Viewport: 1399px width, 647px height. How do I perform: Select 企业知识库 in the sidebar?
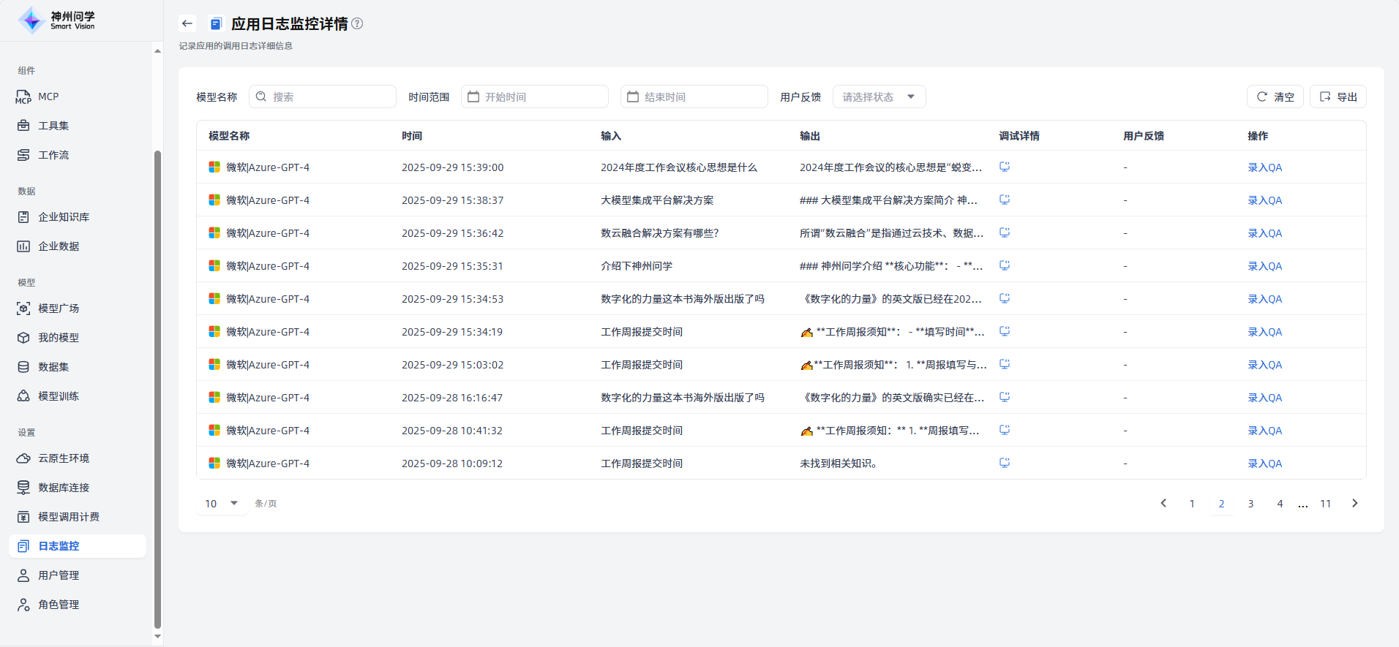tap(64, 217)
